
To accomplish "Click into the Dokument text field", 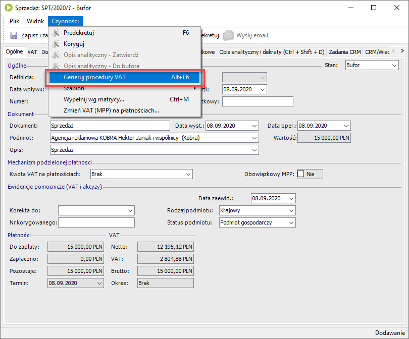I will (x=110, y=126).
